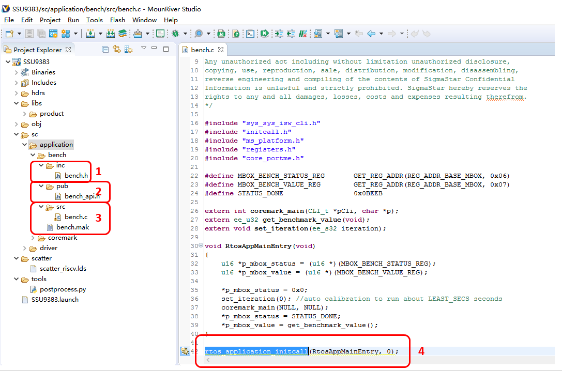This screenshot has width=562, height=371.
Task: Toggle code folding for RtosAppMainEntry function
Action: click(x=201, y=246)
